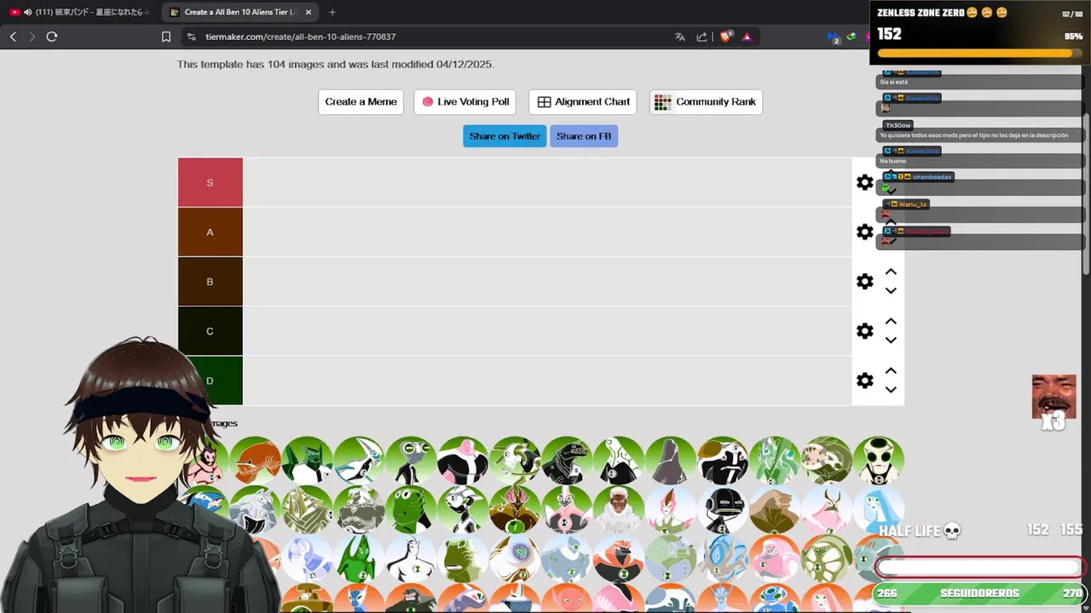Reload the tiermaker page
Image resolution: width=1091 pixels, height=613 pixels.
tap(52, 37)
